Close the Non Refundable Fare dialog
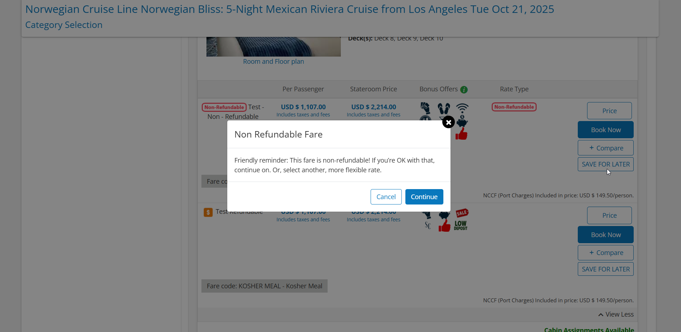 pyautogui.click(x=448, y=122)
